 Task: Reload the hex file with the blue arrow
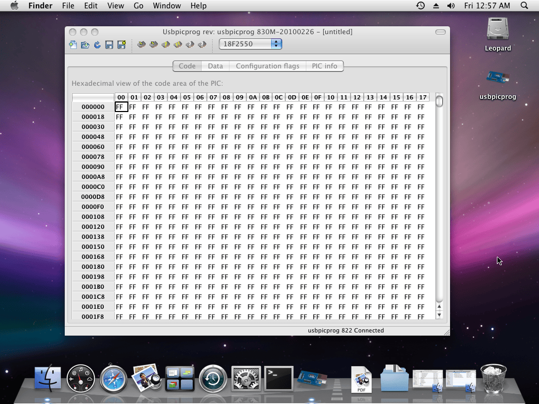point(97,44)
